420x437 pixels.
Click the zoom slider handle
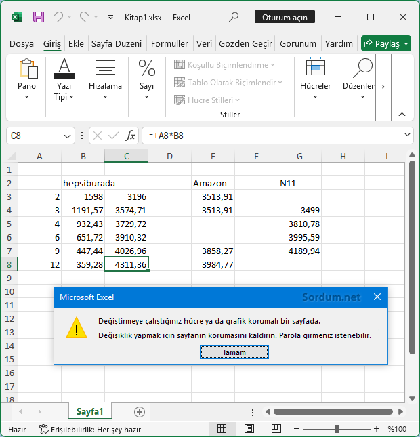337,429
